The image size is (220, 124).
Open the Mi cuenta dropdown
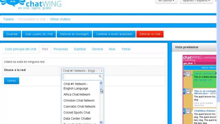pyautogui.click(x=166, y=1)
